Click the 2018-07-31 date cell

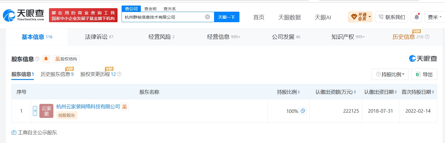pos(380,111)
